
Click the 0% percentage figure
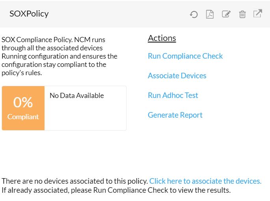23,102
